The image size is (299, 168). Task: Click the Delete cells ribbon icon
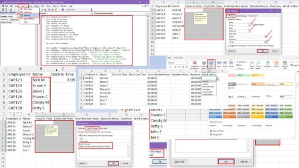pos(225,63)
